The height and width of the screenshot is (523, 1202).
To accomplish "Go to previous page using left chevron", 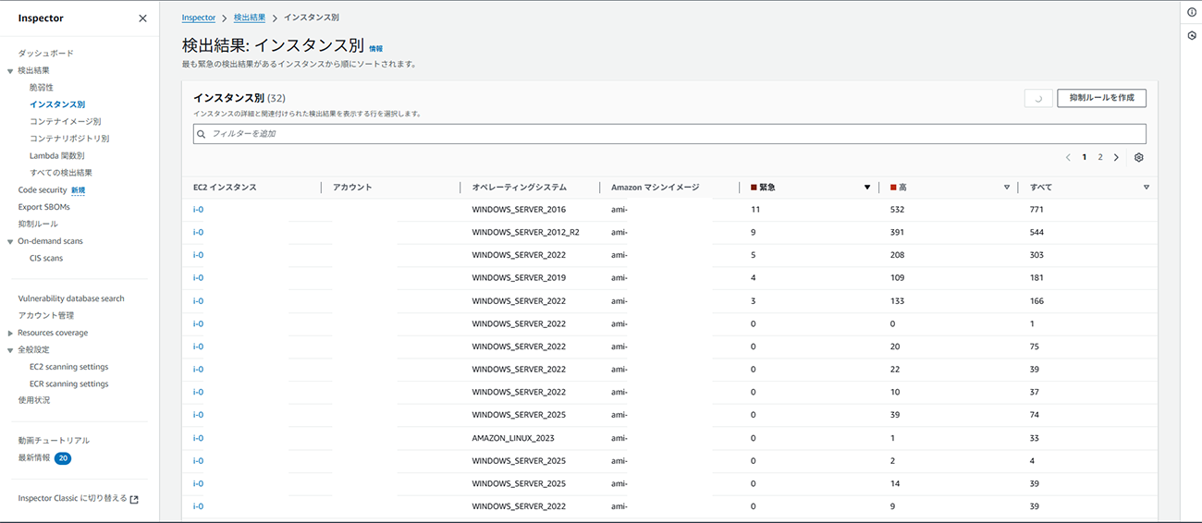I will point(1068,158).
